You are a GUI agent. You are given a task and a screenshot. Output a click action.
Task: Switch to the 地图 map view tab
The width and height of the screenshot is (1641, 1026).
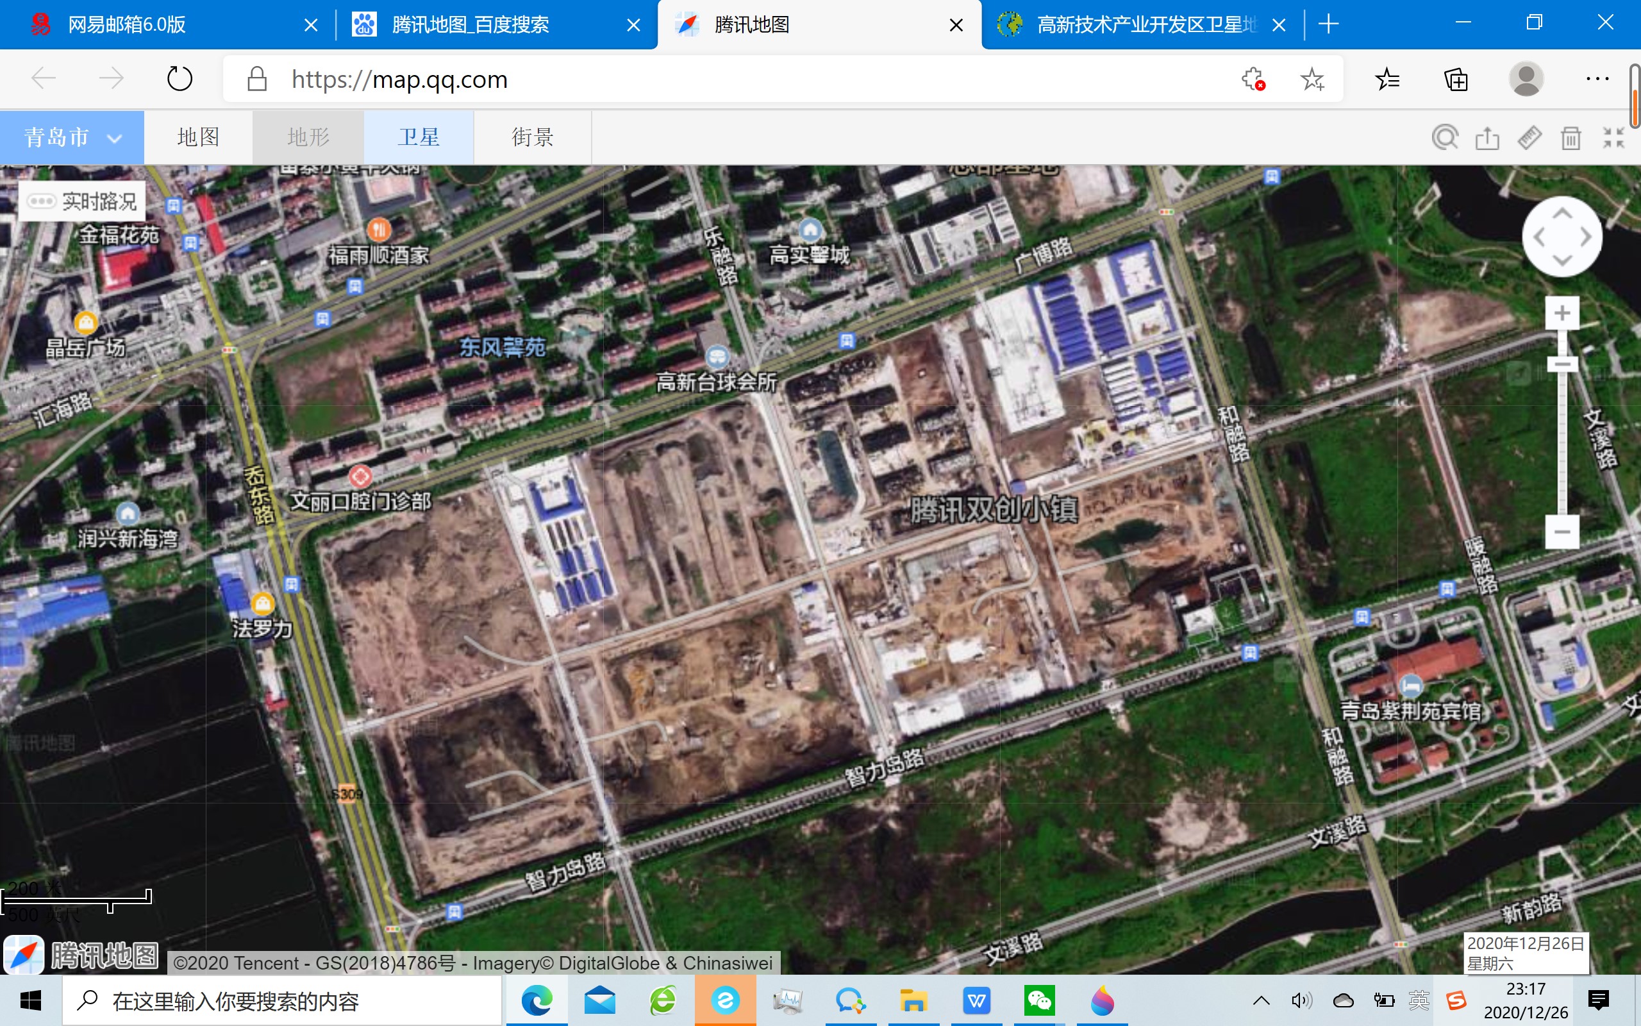click(x=198, y=137)
